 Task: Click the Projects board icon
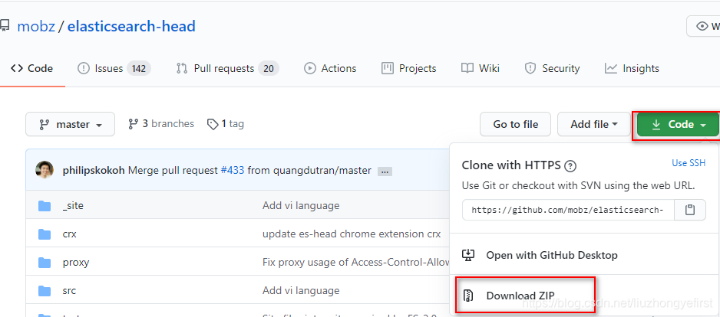pos(388,69)
